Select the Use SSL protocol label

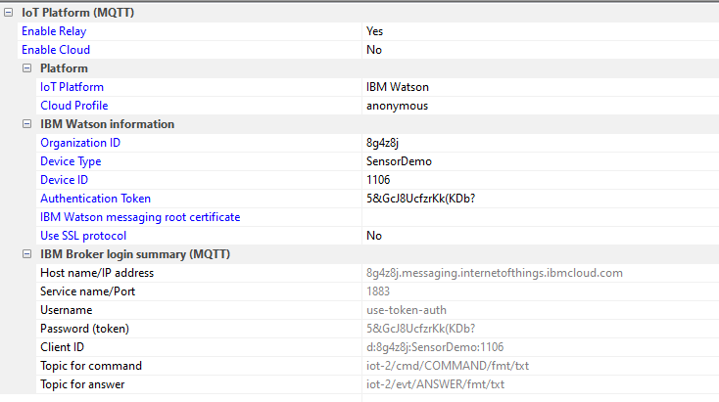click(x=83, y=236)
